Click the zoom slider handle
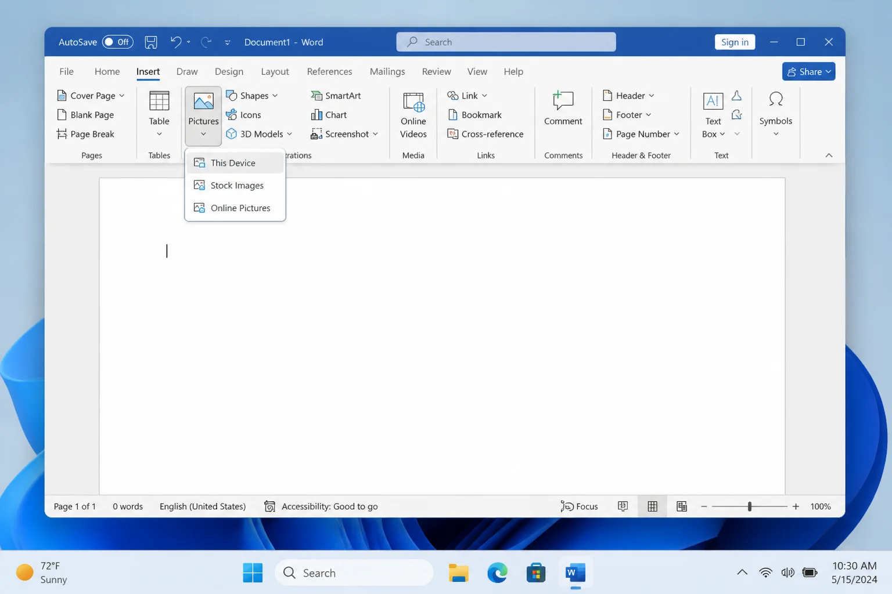Image resolution: width=892 pixels, height=594 pixels. click(x=750, y=506)
